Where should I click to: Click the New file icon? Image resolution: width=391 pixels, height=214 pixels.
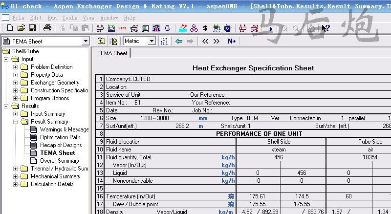pyautogui.click(x=8, y=28)
